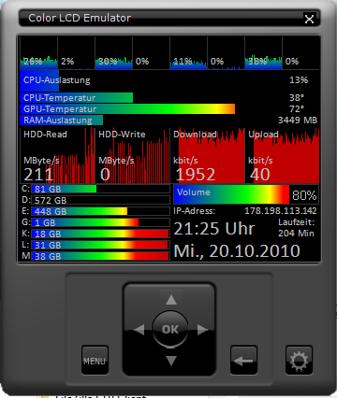Click the up arrow on the D-pad
Image resolution: width=337 pixels, height=398 pixels.
(x=171, y=300)
